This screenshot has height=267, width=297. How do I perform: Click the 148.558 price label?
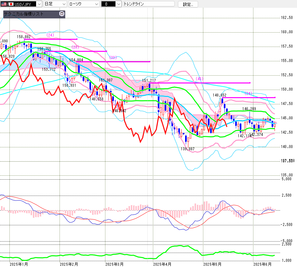[x=97, y=99]
